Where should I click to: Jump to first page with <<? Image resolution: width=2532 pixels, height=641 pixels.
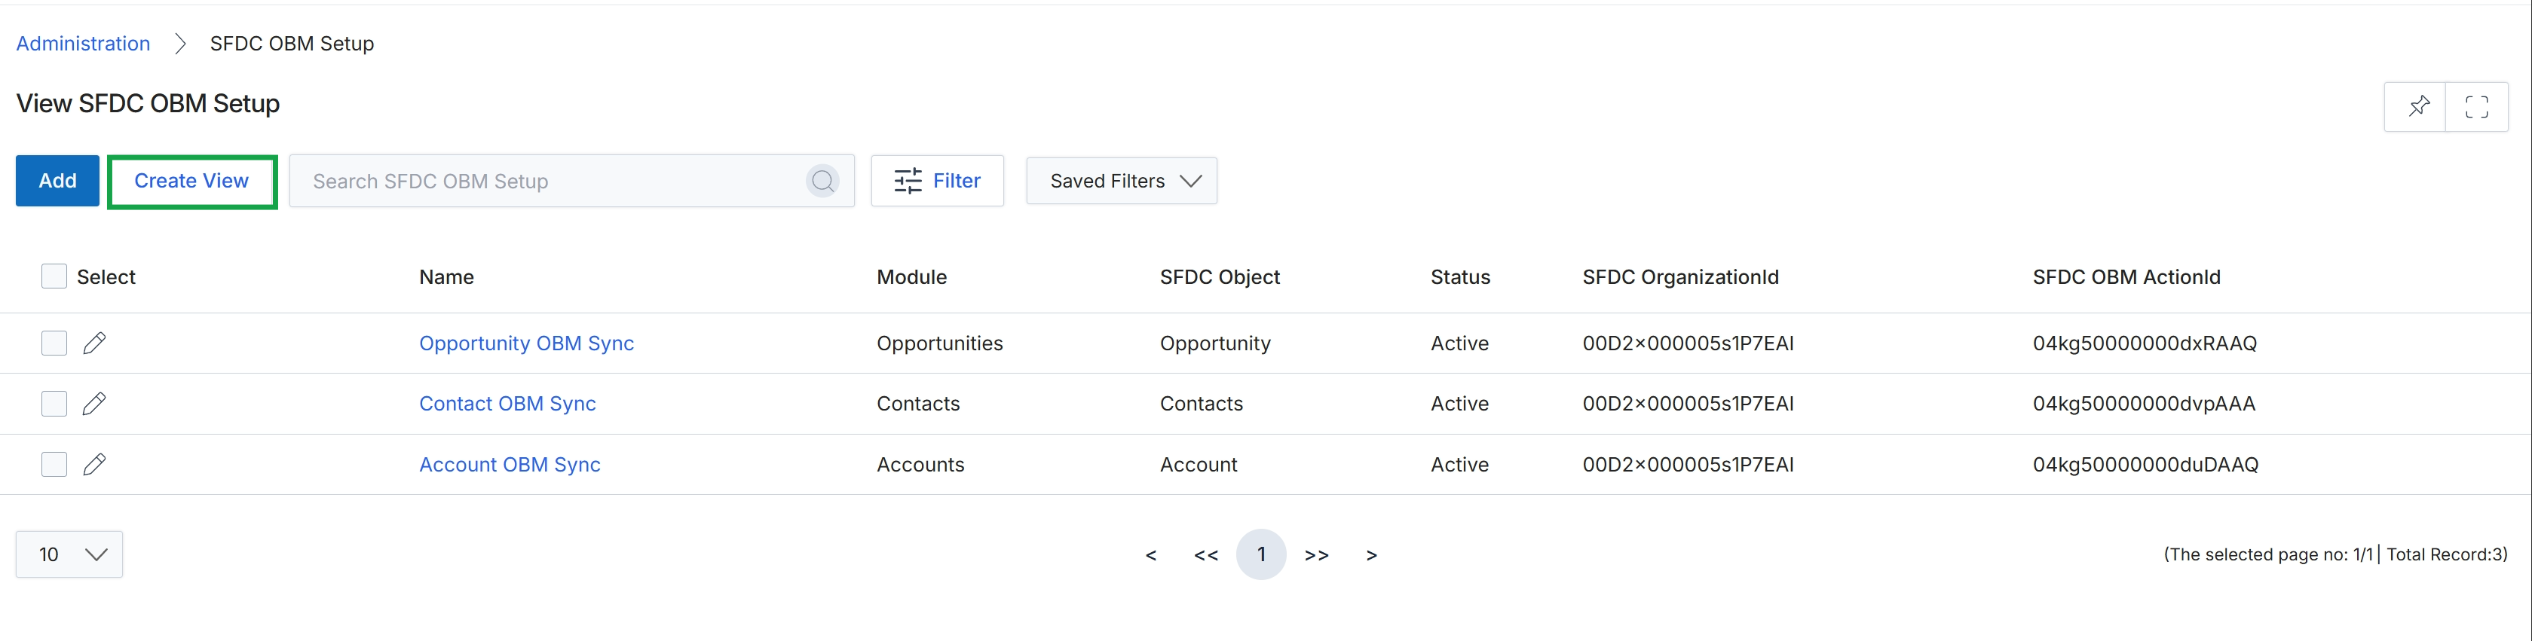tap(1206, 554)
